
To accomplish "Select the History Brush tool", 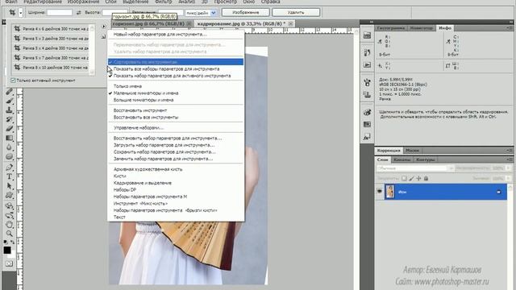I will tap(9, 119).
